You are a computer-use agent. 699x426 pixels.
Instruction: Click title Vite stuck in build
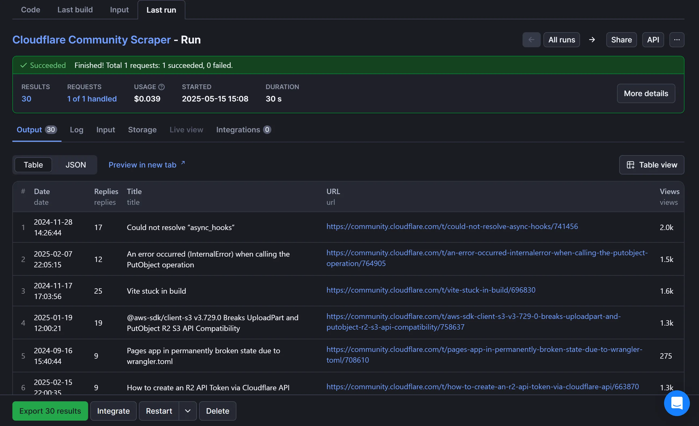[156, 291]
